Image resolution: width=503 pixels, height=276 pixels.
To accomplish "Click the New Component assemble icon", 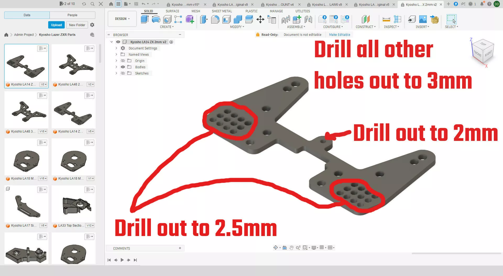I will pos(297,19).
